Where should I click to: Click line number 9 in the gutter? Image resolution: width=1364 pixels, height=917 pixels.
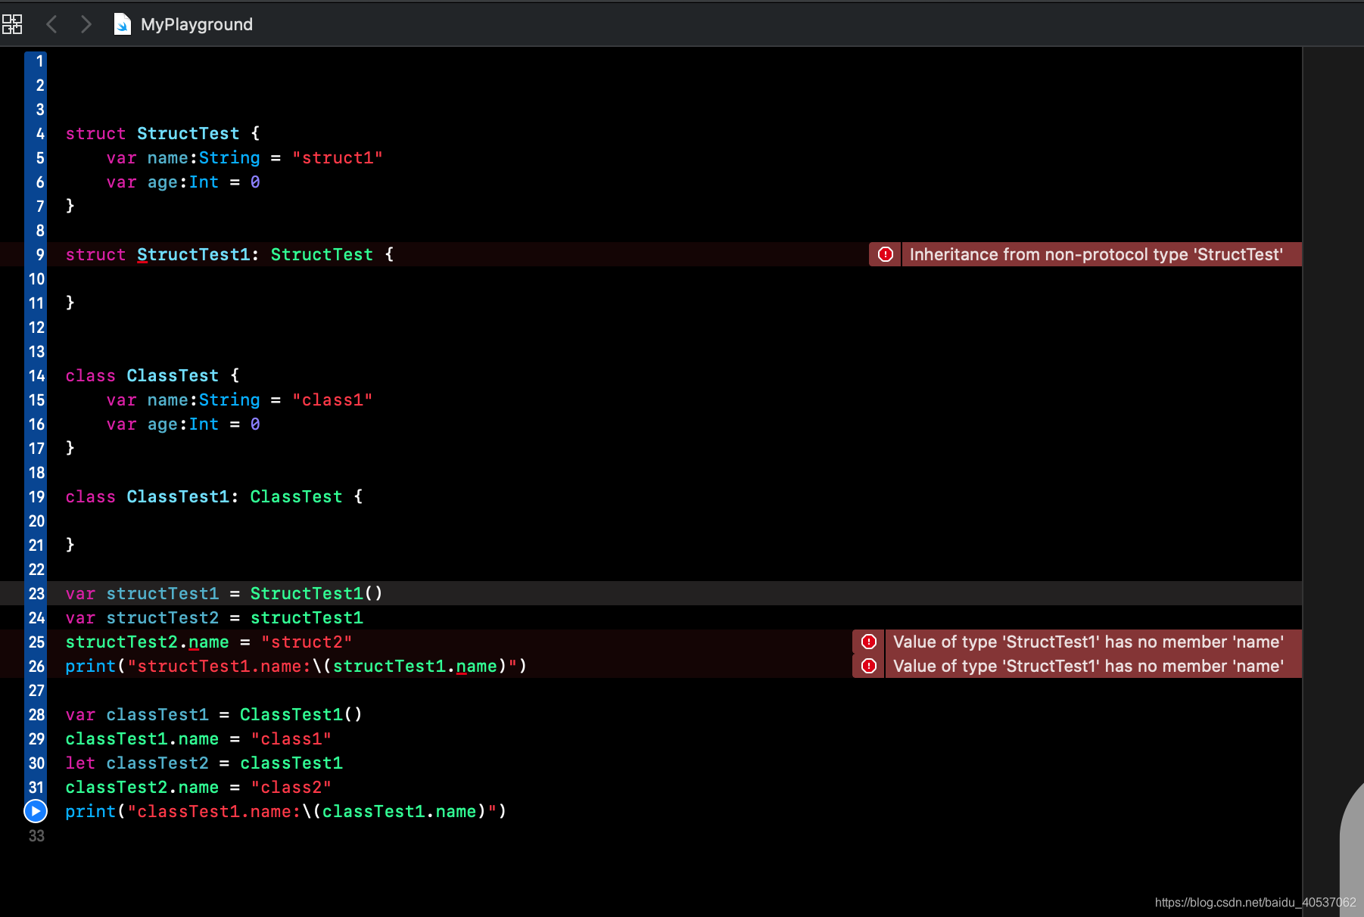(x=40, y=255)
